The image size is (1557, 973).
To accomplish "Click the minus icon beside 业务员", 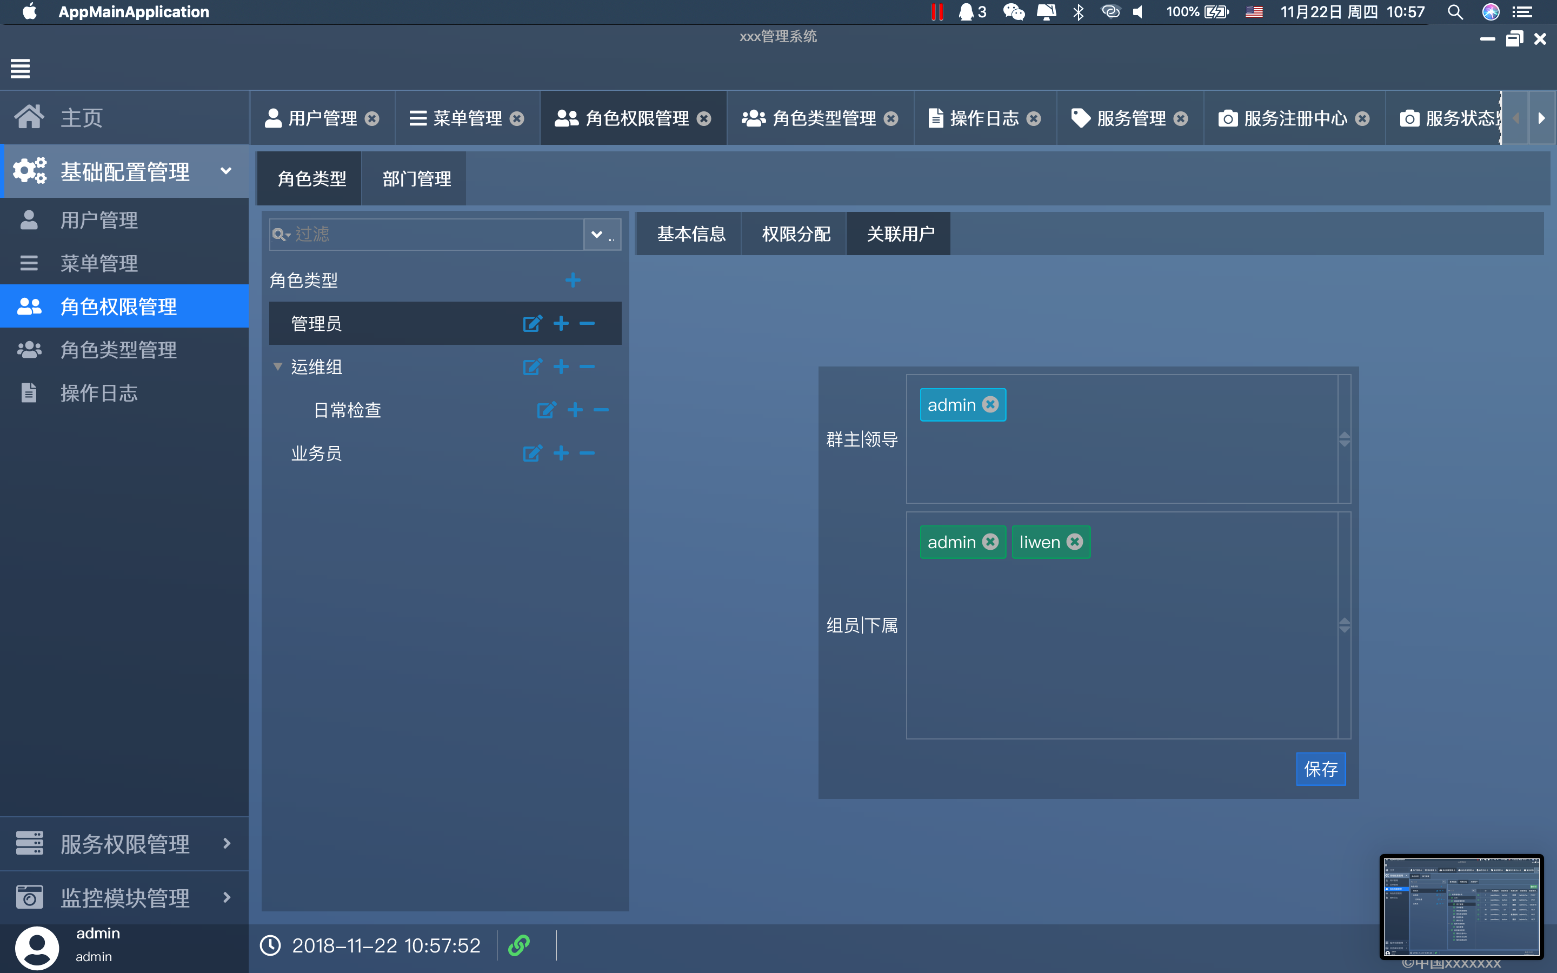I will click(x=587, y=452).
